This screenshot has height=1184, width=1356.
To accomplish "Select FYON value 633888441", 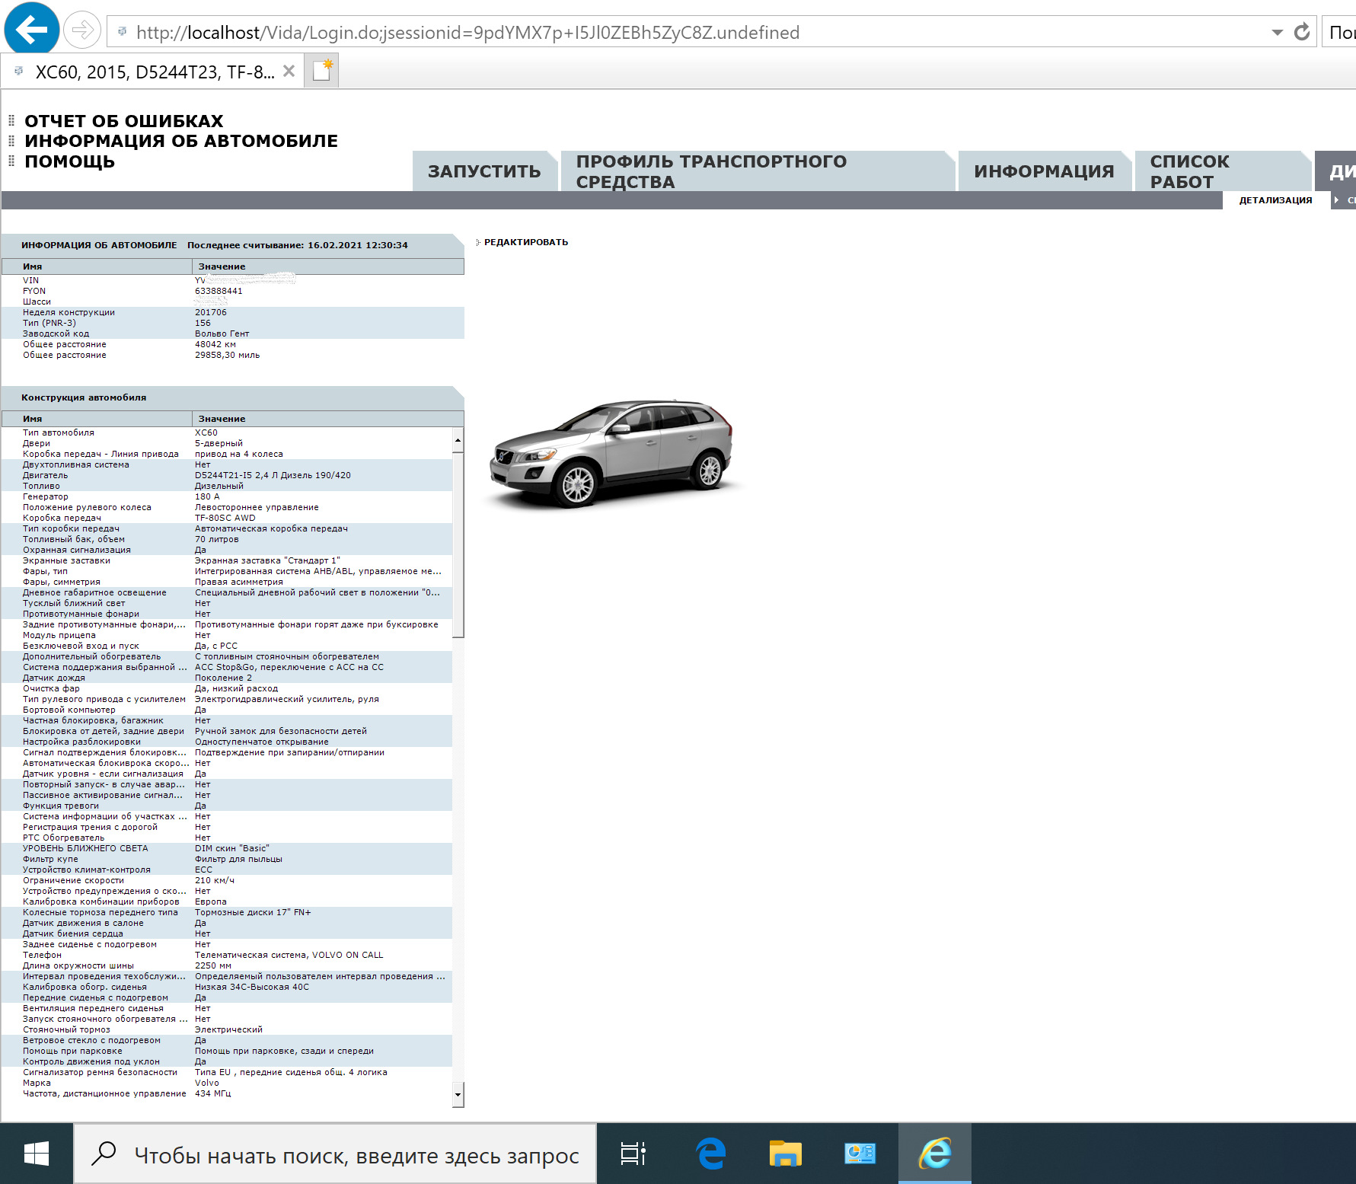I will (x=219, y=291).
